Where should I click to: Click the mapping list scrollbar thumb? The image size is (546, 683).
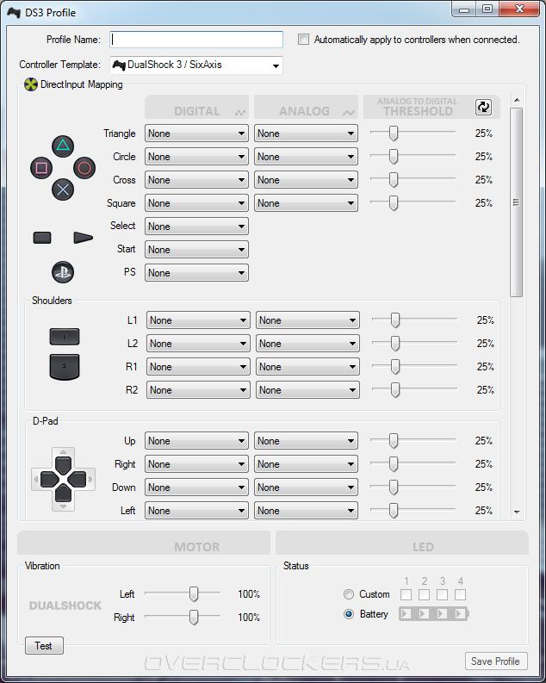point(517,202)
